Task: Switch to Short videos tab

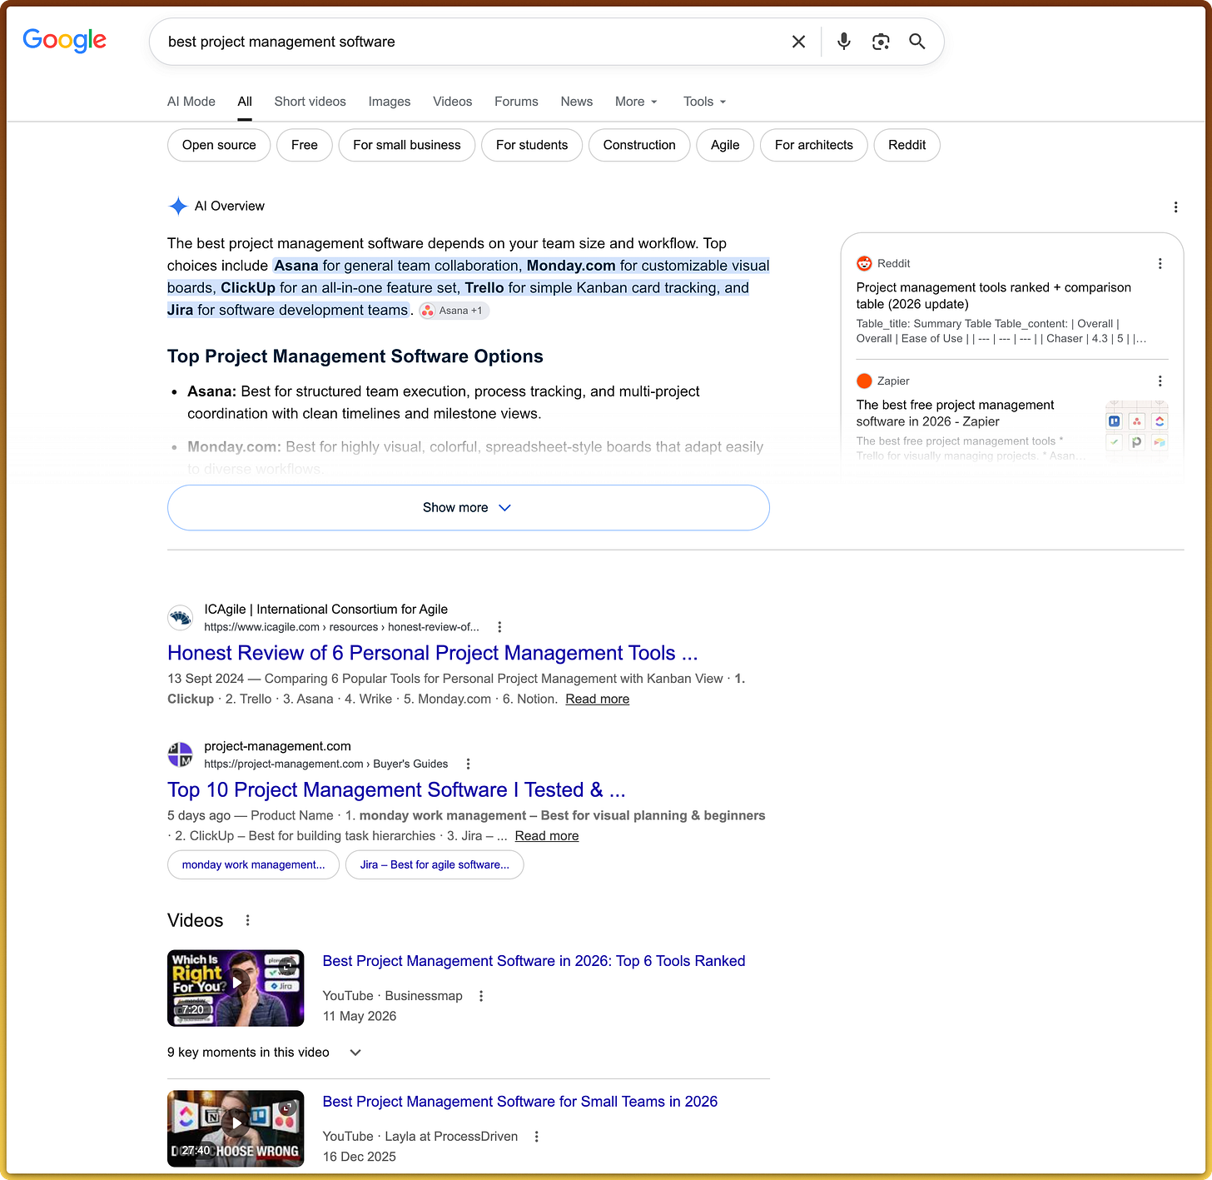Action: 310,102
